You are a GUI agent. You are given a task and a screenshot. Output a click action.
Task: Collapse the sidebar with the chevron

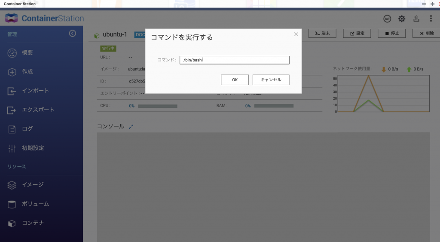72,34
